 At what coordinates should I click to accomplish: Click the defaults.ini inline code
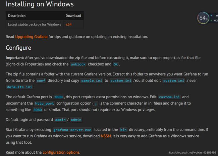19,87
